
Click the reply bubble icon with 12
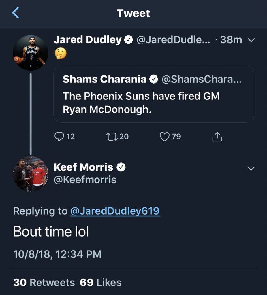pos(59,137)
